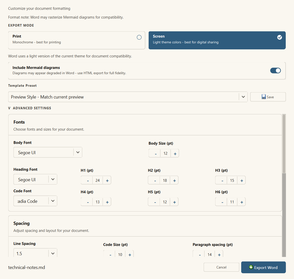Decrease H1 size with minus
Image resolution: width=294 pixels, height=279 pixels.
[87, 180]
